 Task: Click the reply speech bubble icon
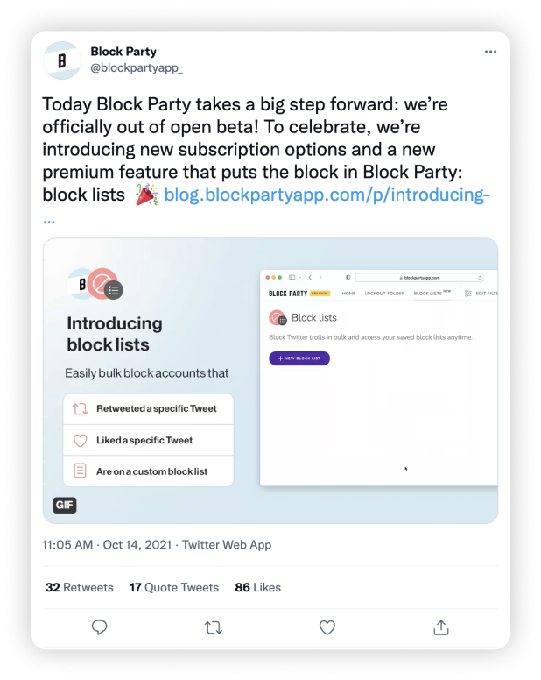point(100,627)
